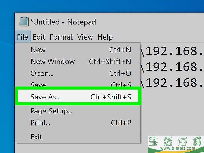The image size is (204, 153).
Task: Open the Edit menu
Action: pos(39,37)
